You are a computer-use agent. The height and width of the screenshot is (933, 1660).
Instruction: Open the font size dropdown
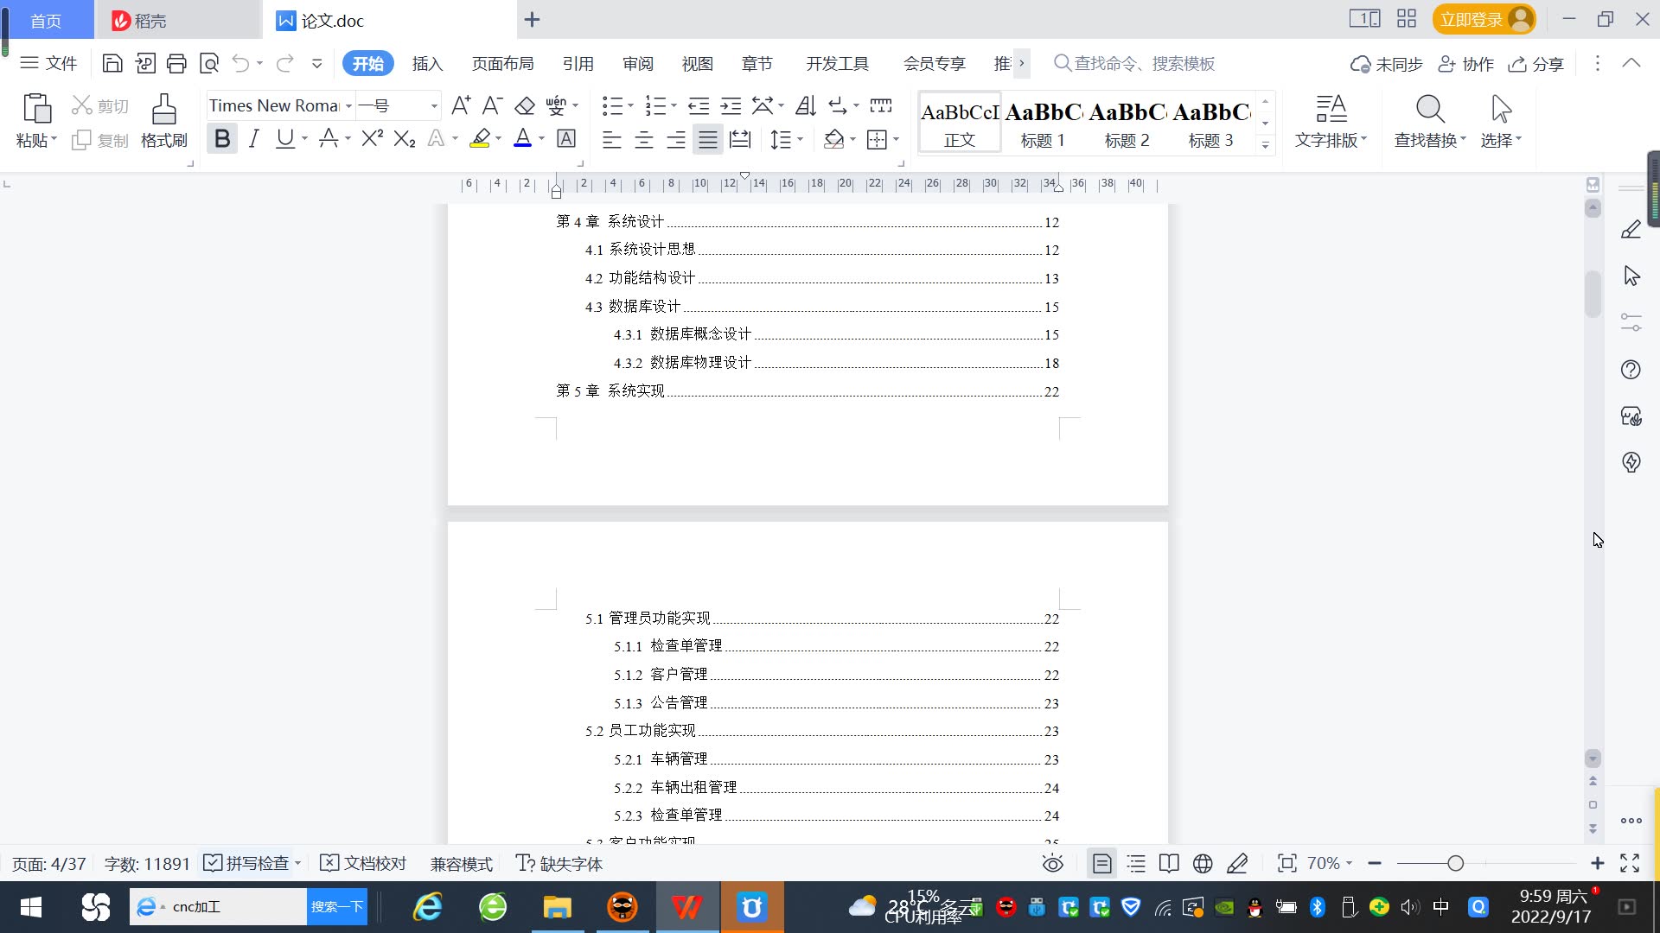pos(433,105)
